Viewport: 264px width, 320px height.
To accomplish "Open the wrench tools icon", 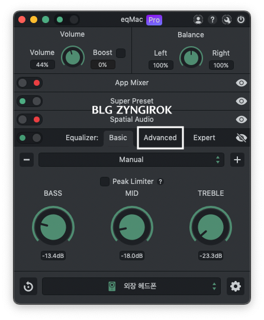I will [227, 20].
